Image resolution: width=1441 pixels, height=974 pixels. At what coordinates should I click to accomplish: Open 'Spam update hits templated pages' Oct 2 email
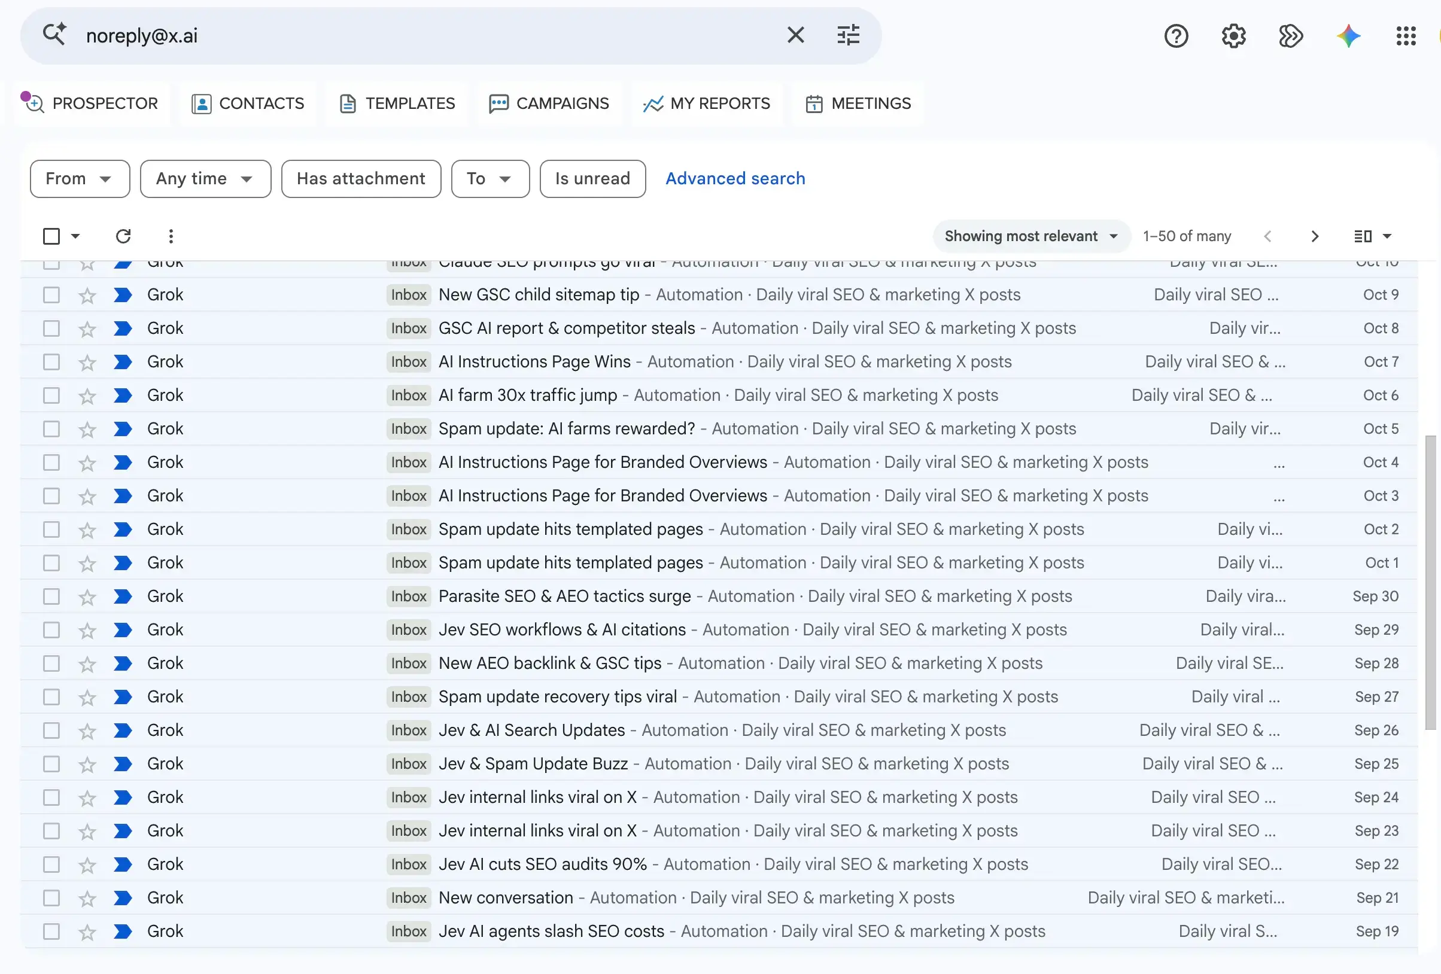(x=719, y=529)
